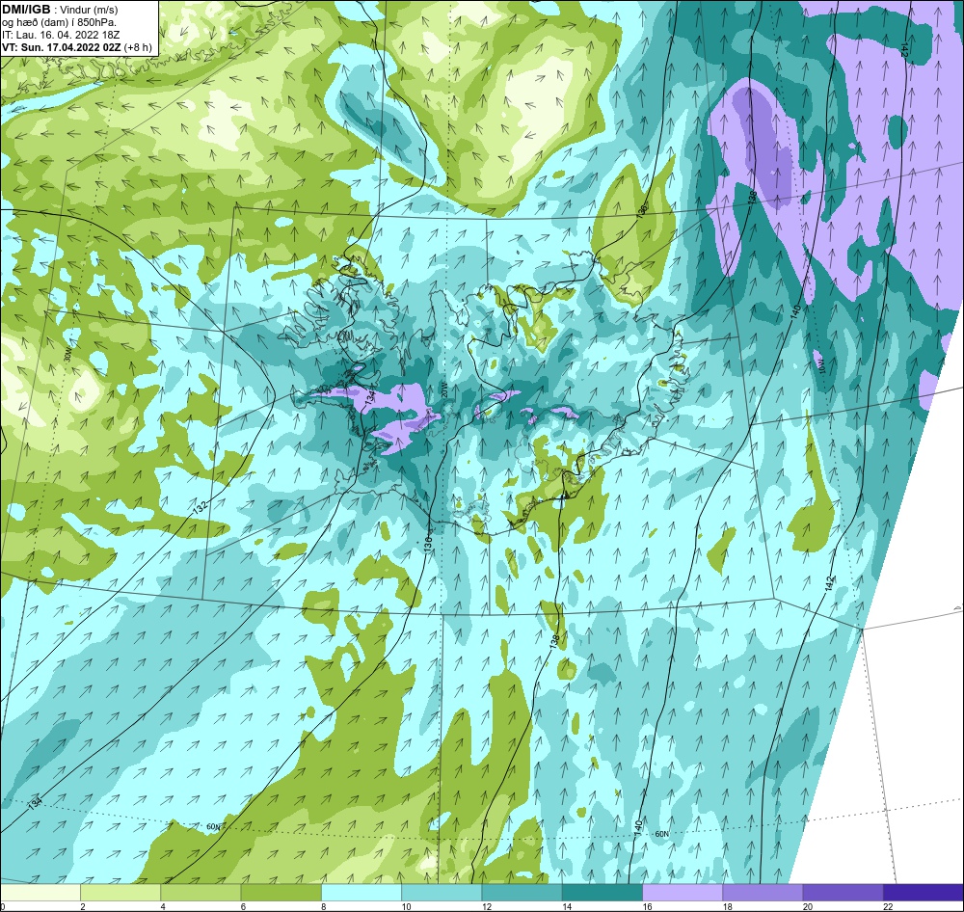This screenshot has height=912, width=964.
Task: Click the 6–8 m/s olive green legend swatch
Action: 281,892
